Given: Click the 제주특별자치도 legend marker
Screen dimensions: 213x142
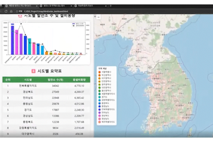Looking at the screenshot, I should (x=99, y=122).
